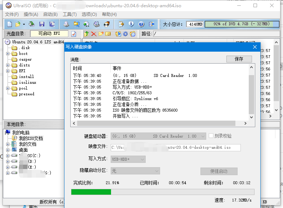
Task: Open the dropdown arrow beside Open icon
Action: 24,24
